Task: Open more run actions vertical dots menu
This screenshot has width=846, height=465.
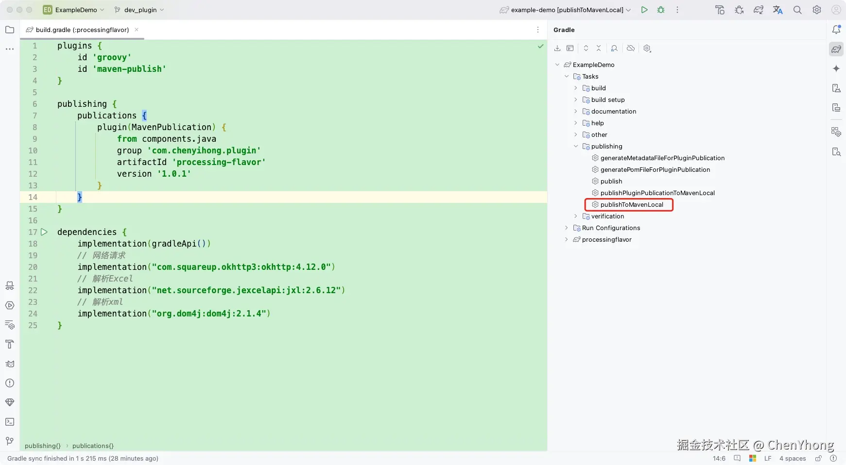Action: pos(677,10)
